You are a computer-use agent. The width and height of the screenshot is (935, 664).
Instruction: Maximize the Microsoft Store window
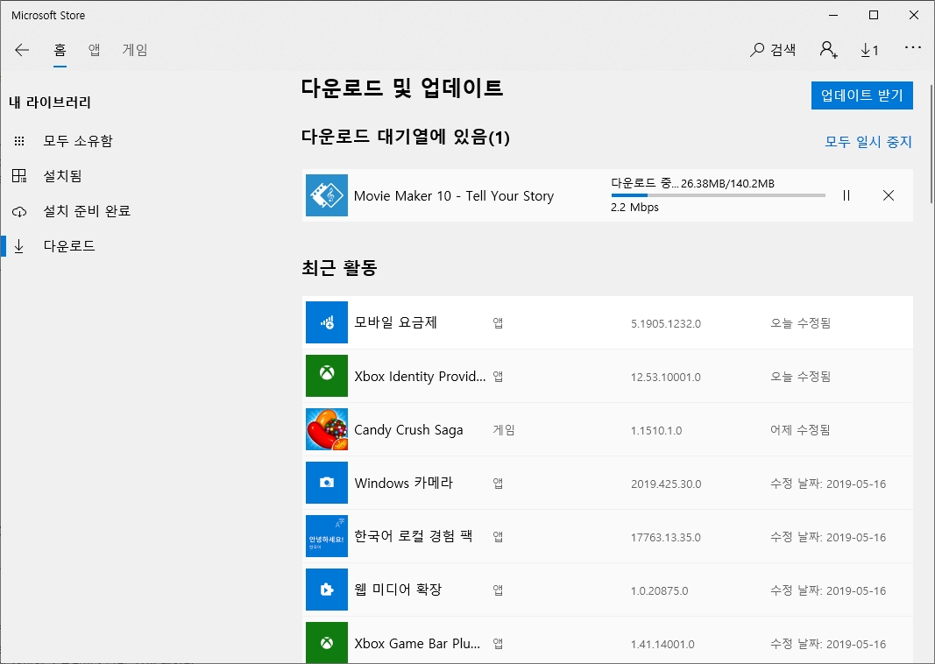tap(874, 16)
